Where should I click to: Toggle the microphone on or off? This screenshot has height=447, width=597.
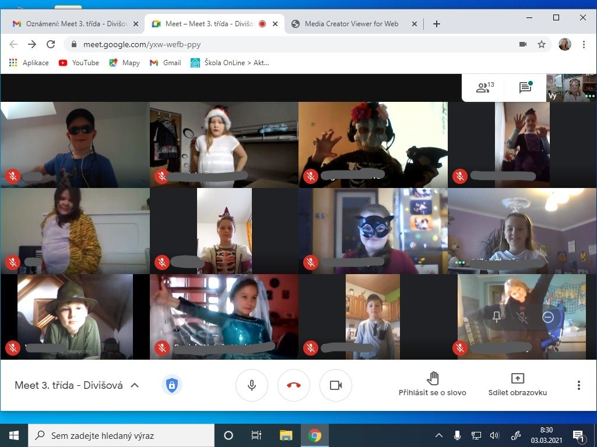252,385
